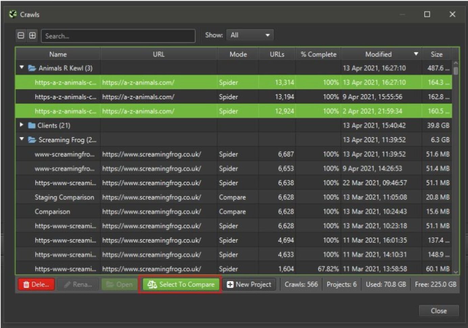Click the table vertical scrollbar thumb

(456, 71)
